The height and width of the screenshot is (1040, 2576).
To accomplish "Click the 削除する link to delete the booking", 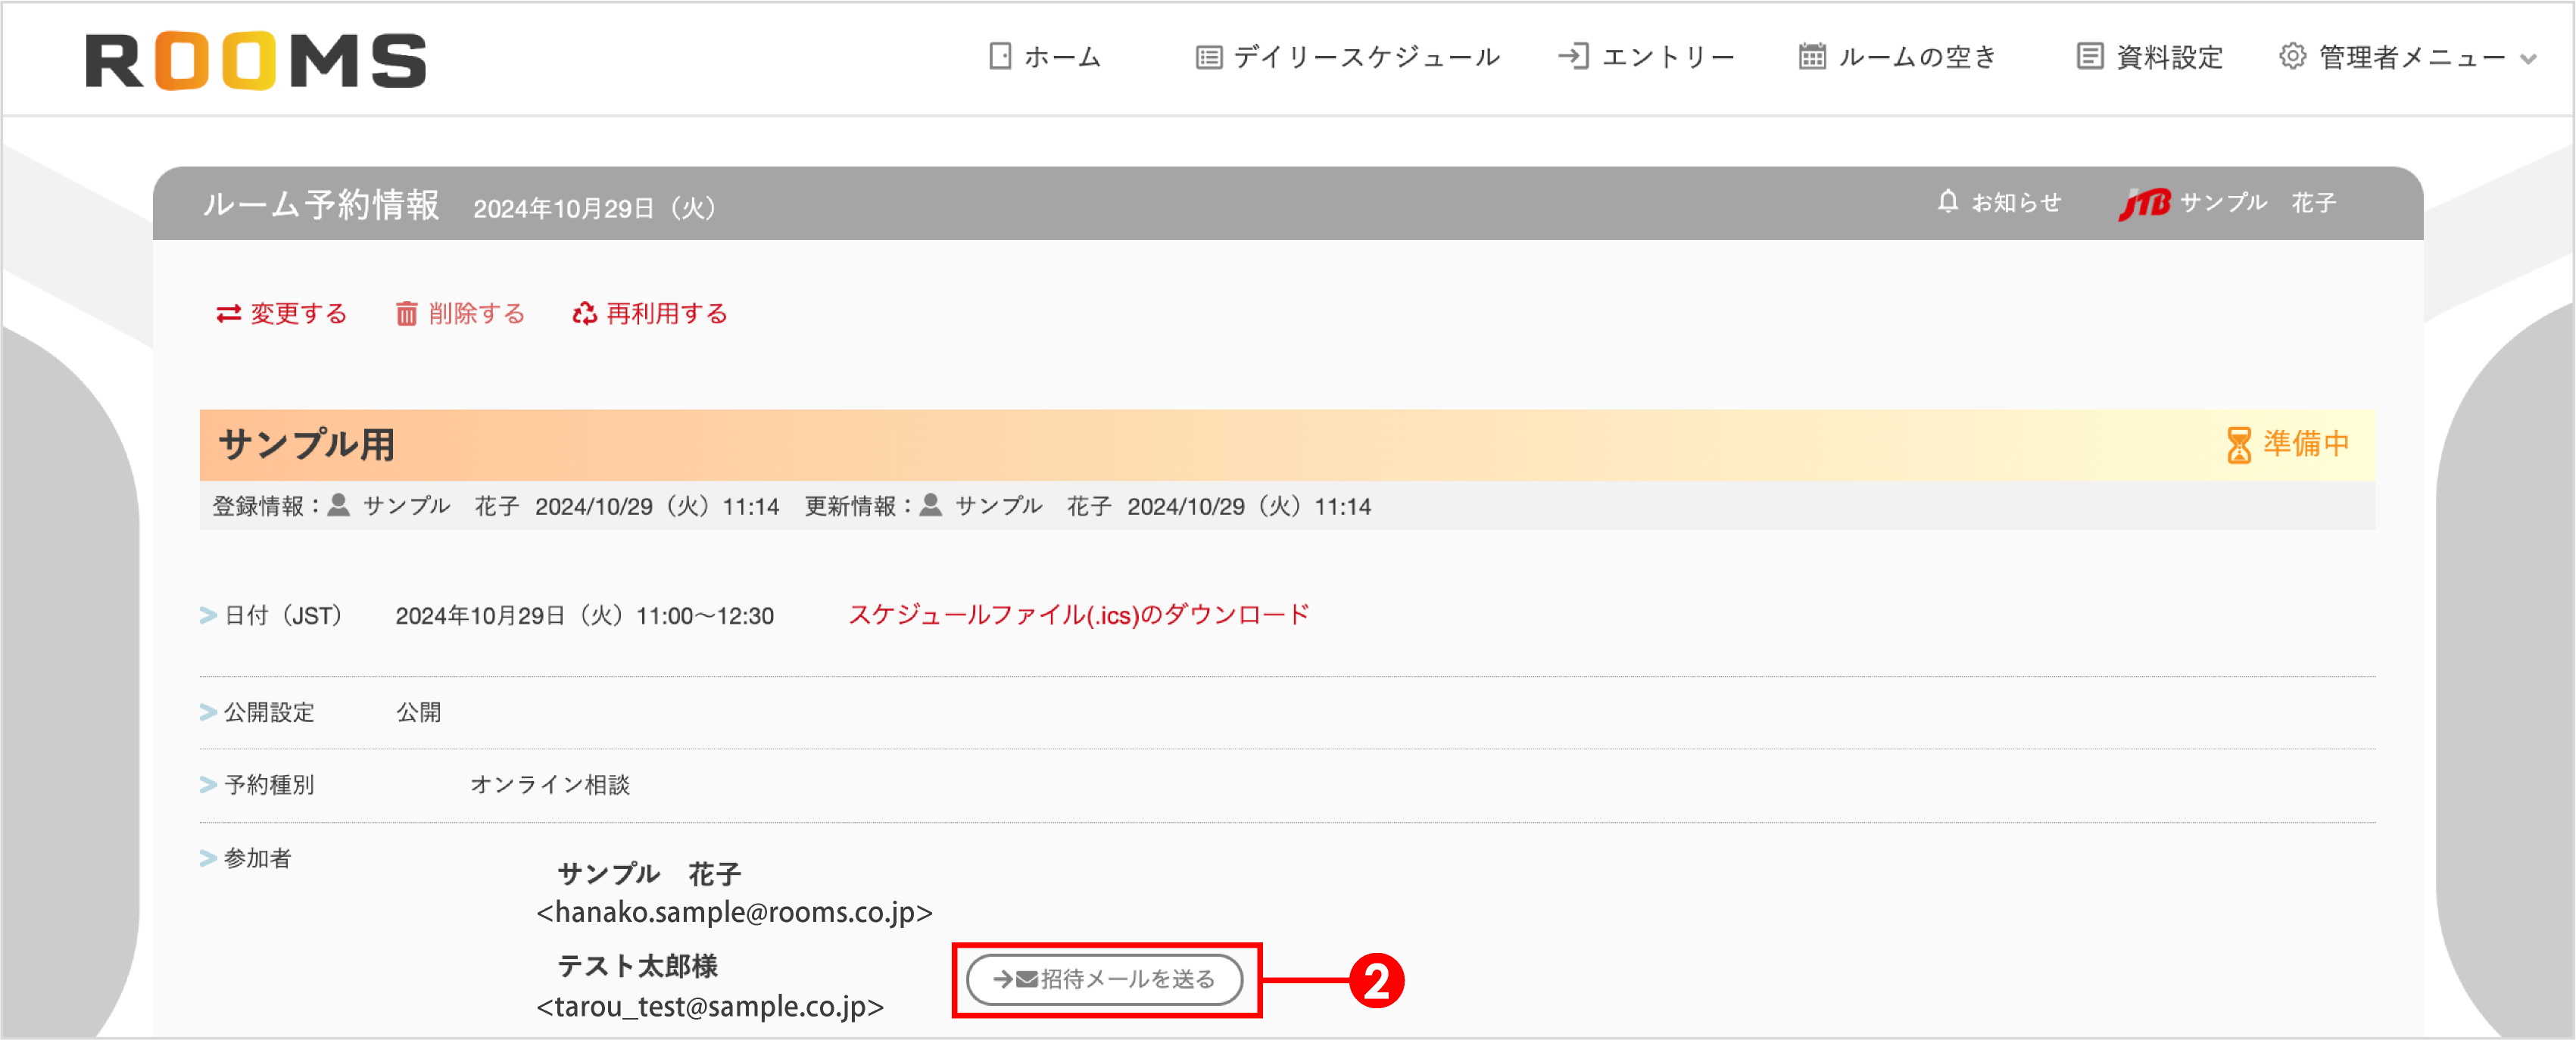I will click(475, 313).
